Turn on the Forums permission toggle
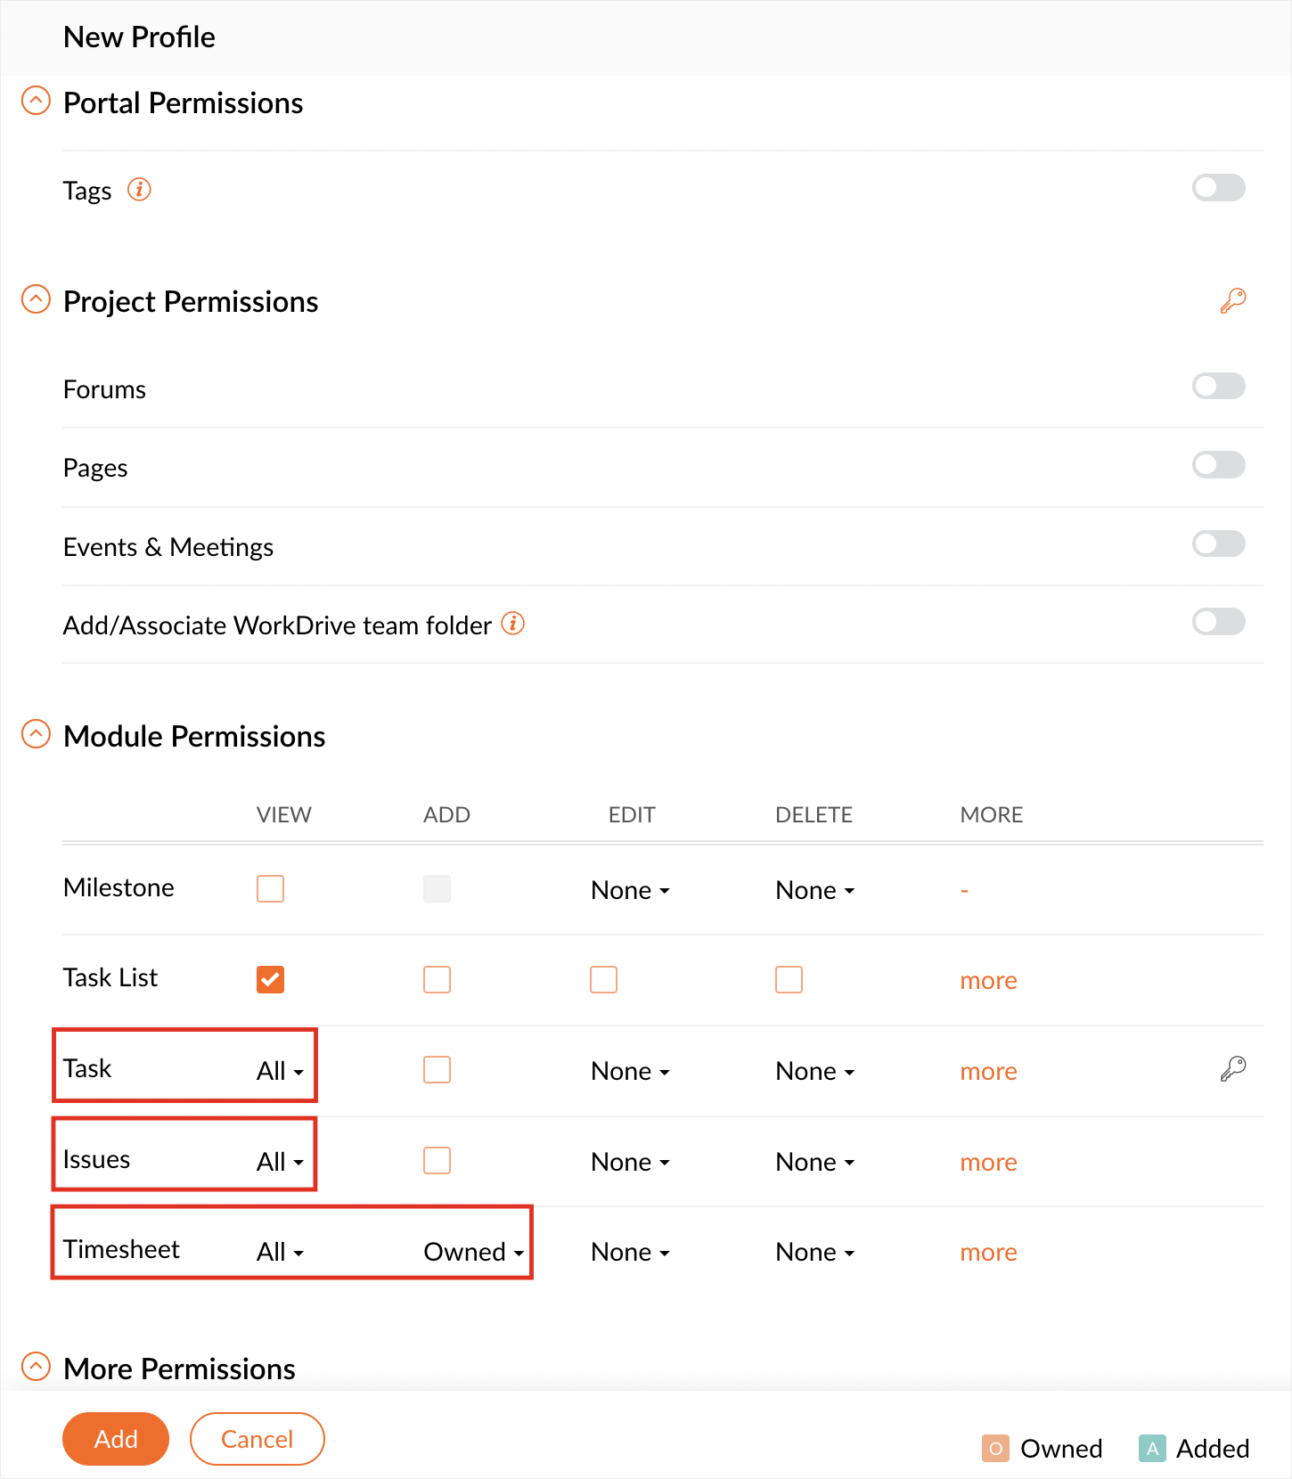The image size is (1292, 1479). pyautogui.click(x=1218, y=387)
